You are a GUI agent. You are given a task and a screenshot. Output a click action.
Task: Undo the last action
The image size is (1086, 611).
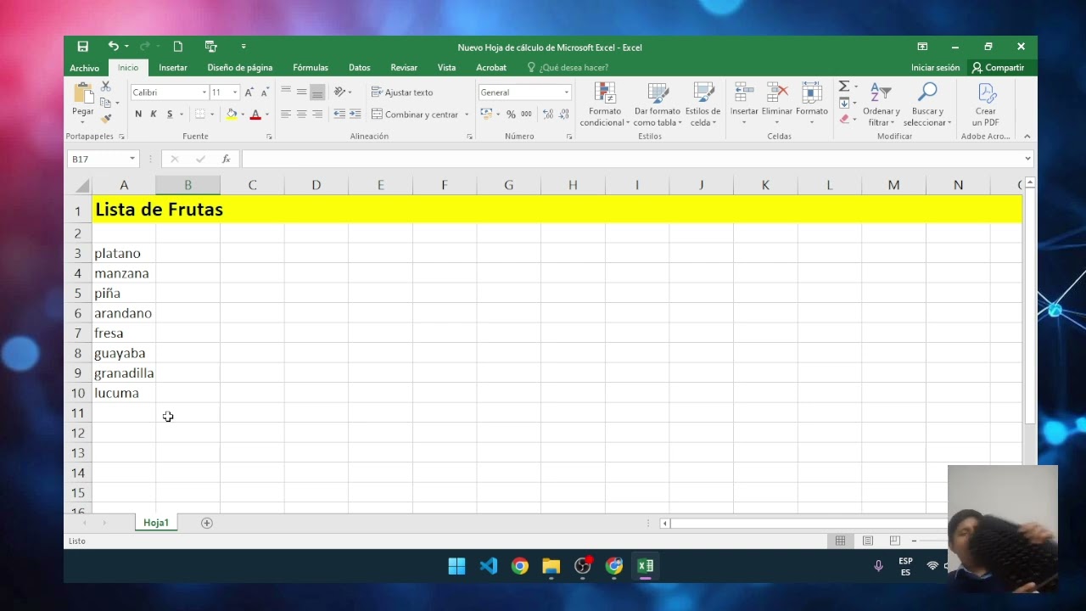click(113, 47)
